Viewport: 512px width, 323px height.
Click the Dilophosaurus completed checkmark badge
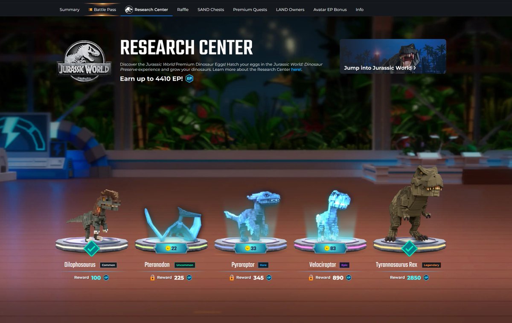click(92, 248)
